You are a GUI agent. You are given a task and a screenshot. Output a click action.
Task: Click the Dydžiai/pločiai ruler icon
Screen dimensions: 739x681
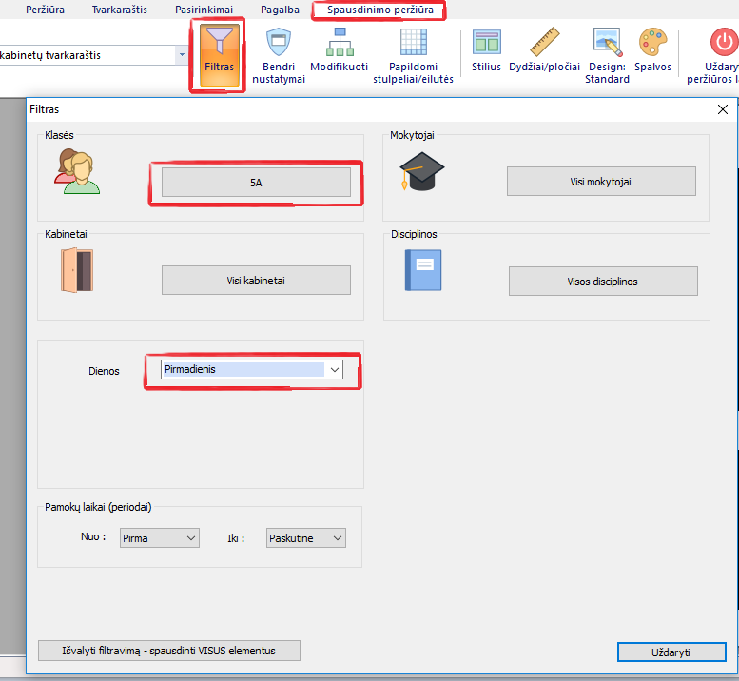point(544,43)
